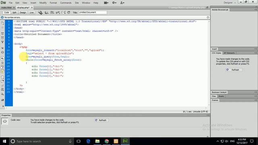The image size is (258, 145).
Task: Restore down the document window
Action: coord(207,8)
